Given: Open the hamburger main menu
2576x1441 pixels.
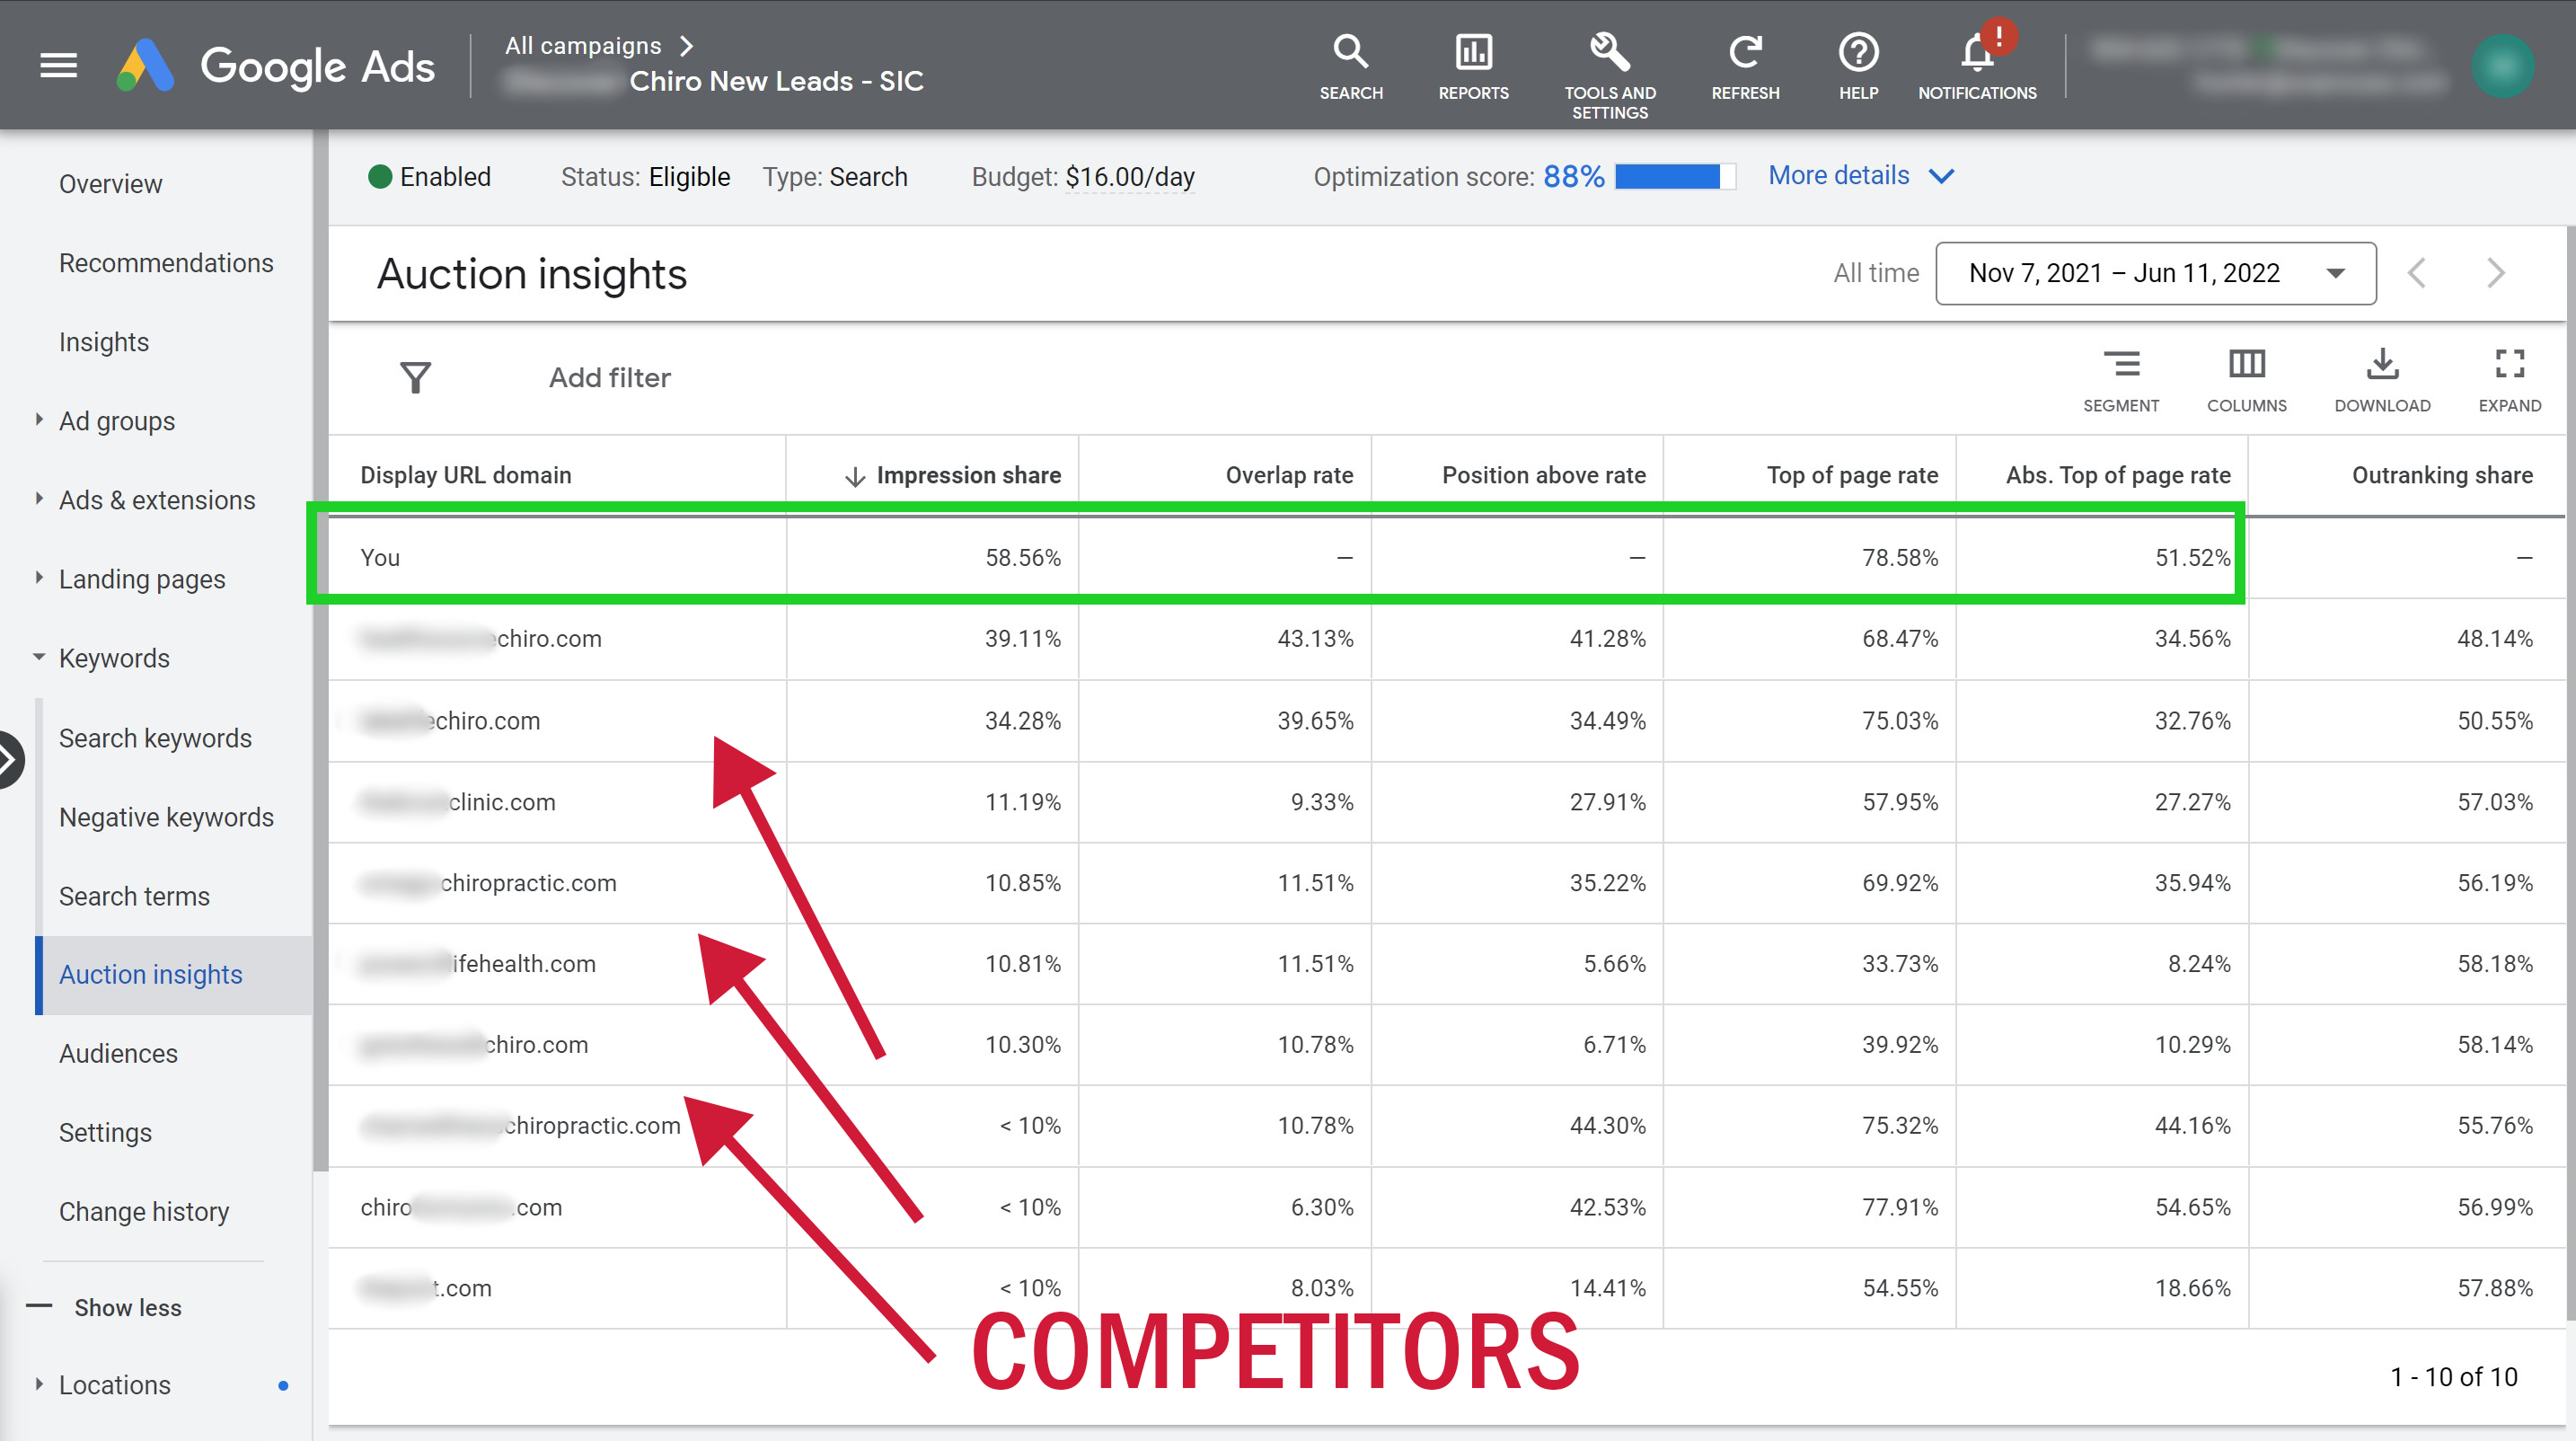Looking at the screenshot, I should pyautogui.click(x=58, y=66).
